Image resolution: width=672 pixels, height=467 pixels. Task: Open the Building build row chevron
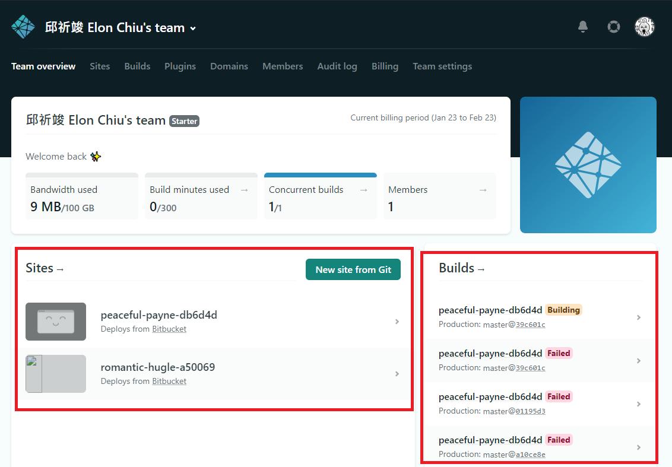[639, 317]
